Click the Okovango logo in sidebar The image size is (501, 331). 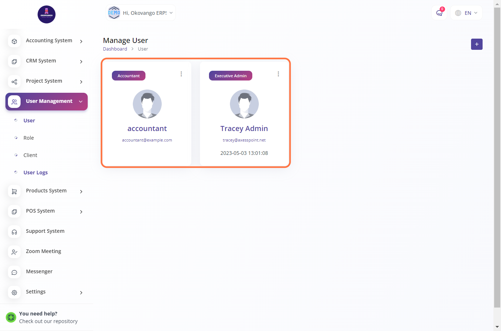pyautogui.click(x=47, y=14)
